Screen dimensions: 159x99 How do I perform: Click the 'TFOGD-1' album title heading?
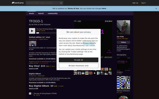coord(36,21)
